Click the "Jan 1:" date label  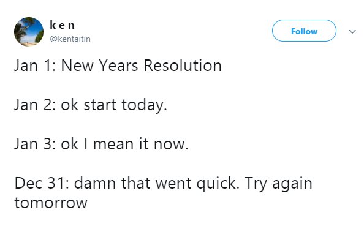click(x=35, y=66)
